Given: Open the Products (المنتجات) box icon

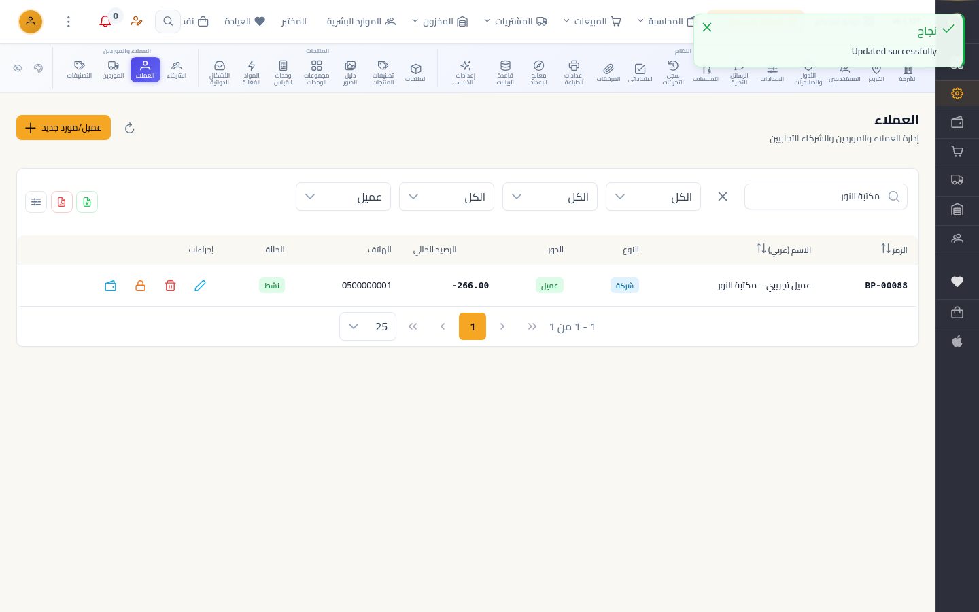Looking at the screenshot, I should click(x=415, y=72).
